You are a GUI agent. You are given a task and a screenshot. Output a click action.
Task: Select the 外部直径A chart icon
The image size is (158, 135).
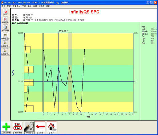pyautogui.click(x=5, y=36)
